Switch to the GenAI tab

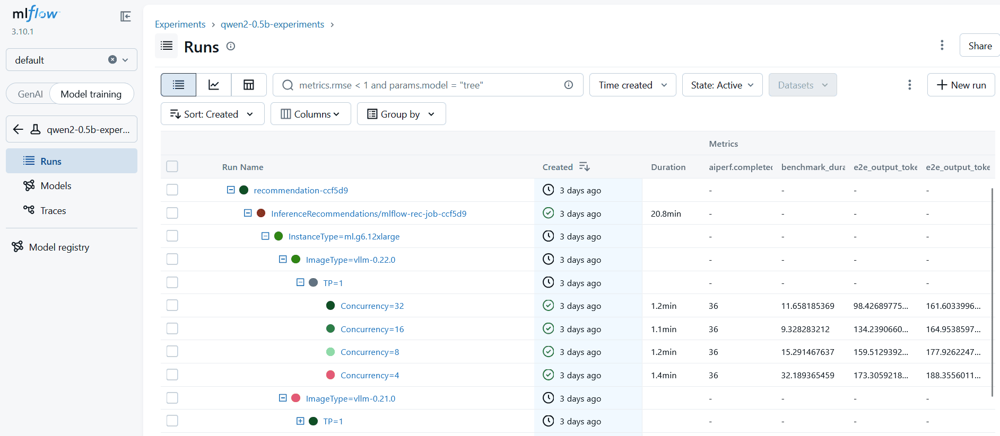coord(30,94)
